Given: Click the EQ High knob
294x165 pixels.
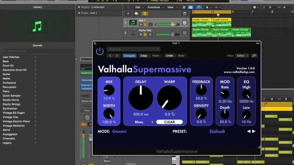Looking at the screenshot, I should [x=246, y=94].
